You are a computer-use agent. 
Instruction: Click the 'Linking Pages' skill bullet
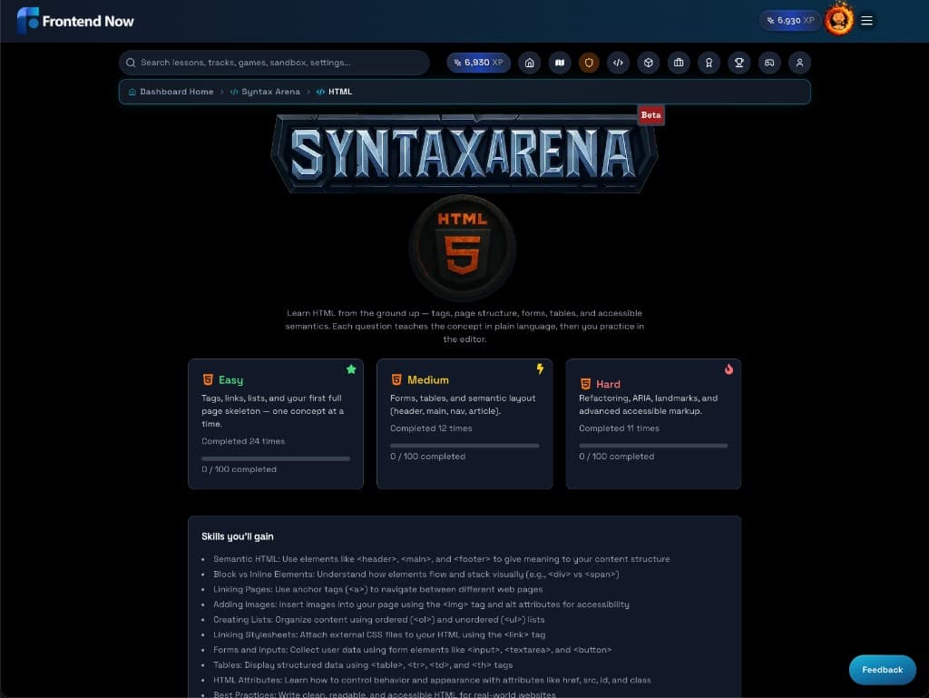point(378,590)
